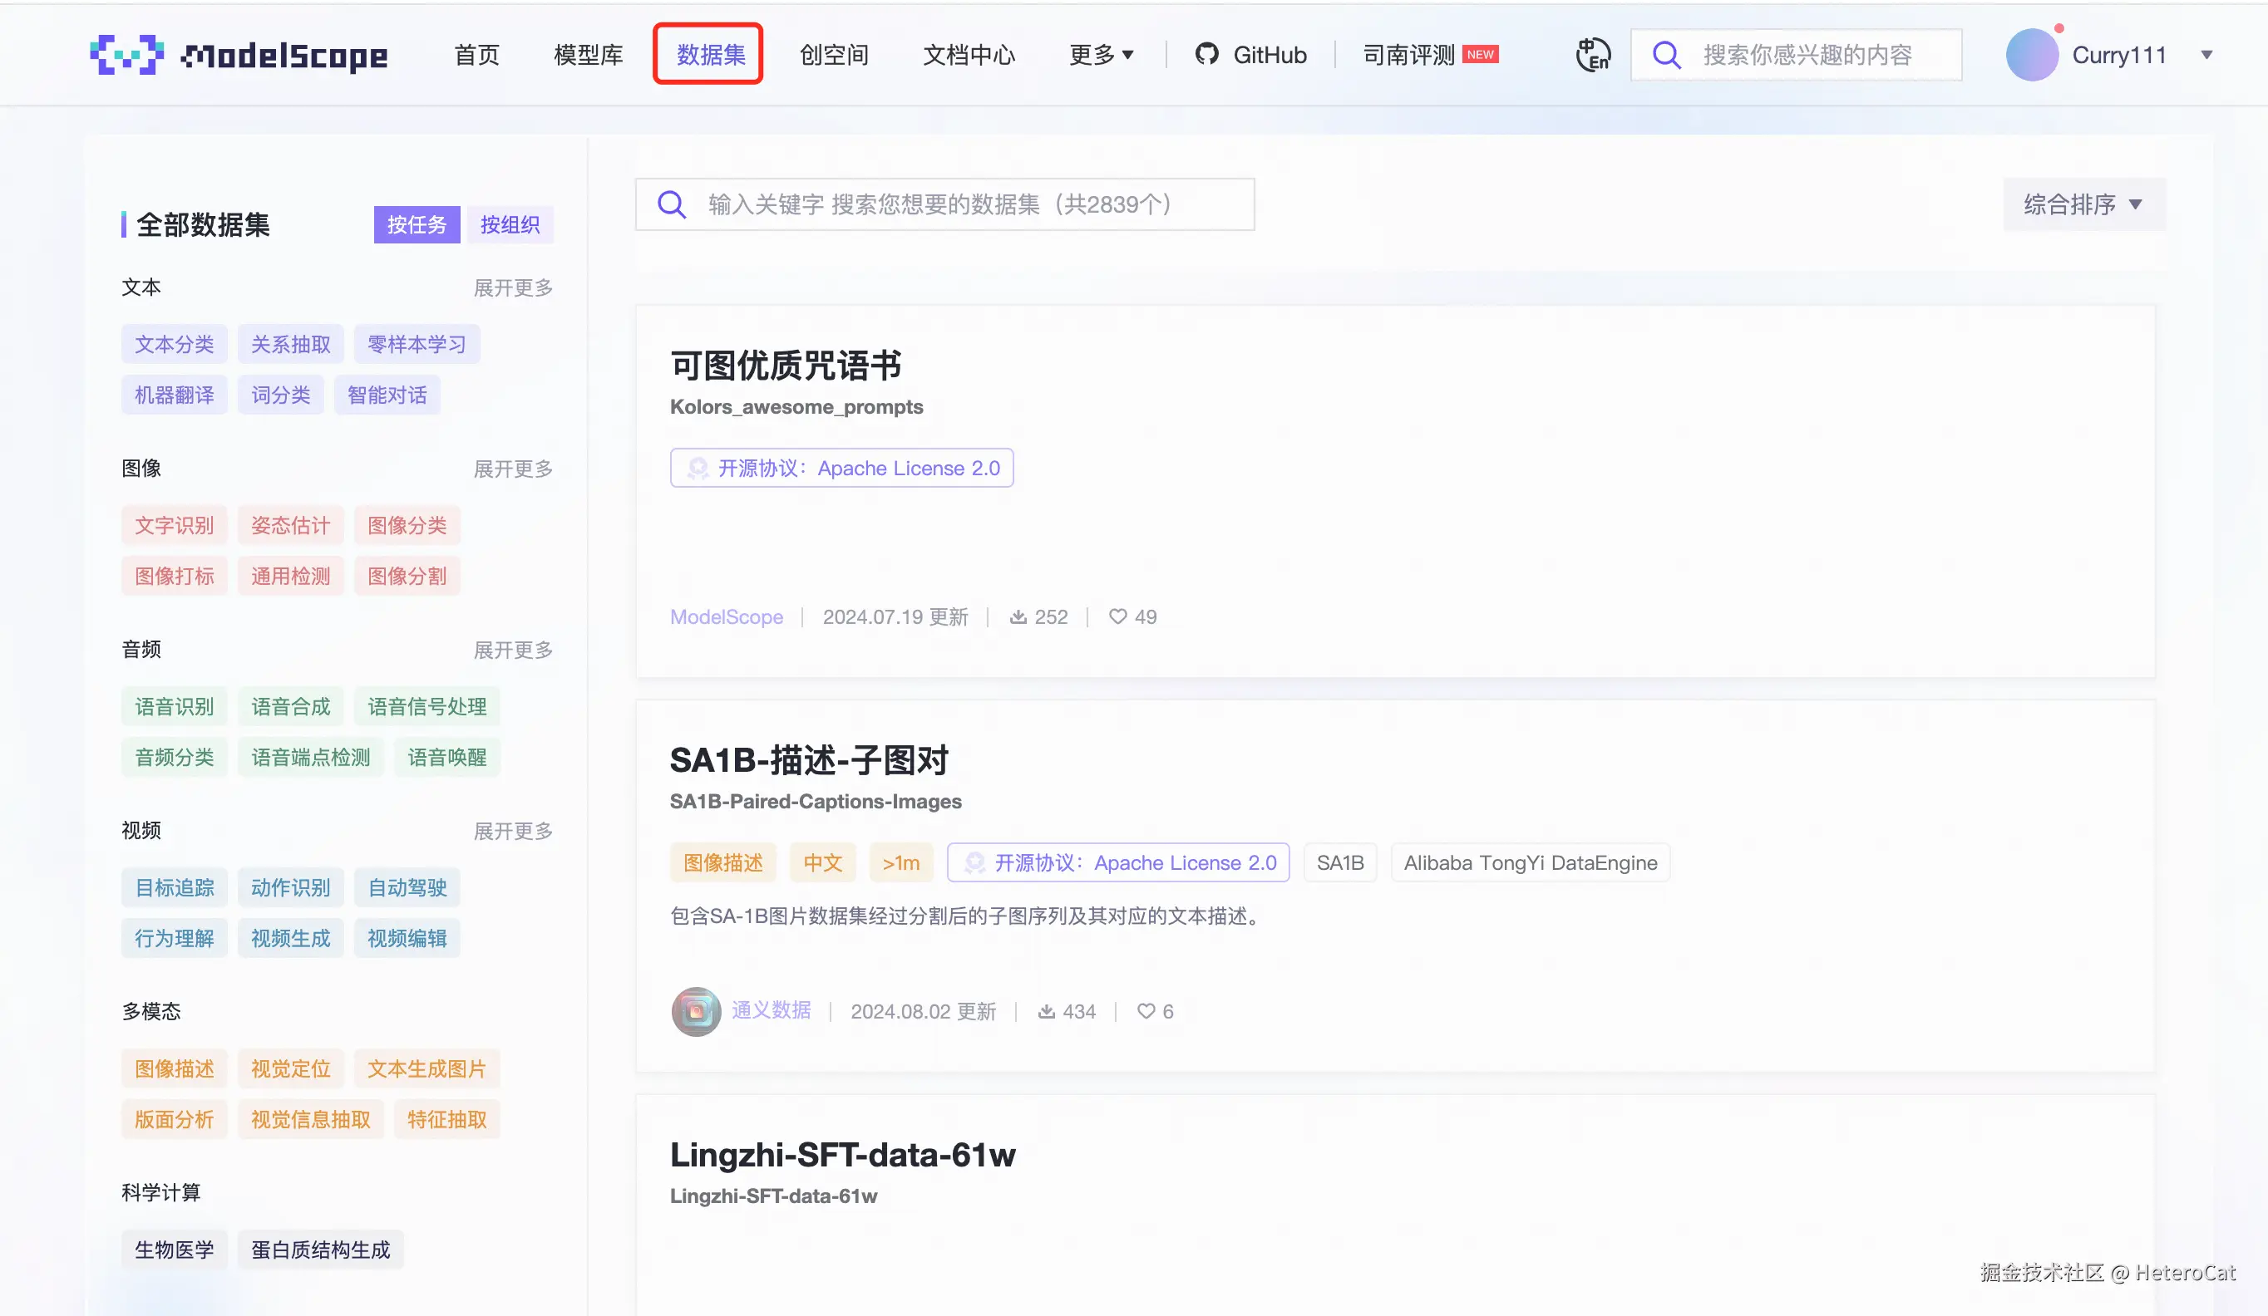Click the top search magnifier icon
The width and height of the screenshot is (2268, 1316).
pyautogui.click(x=1666, y=55)
